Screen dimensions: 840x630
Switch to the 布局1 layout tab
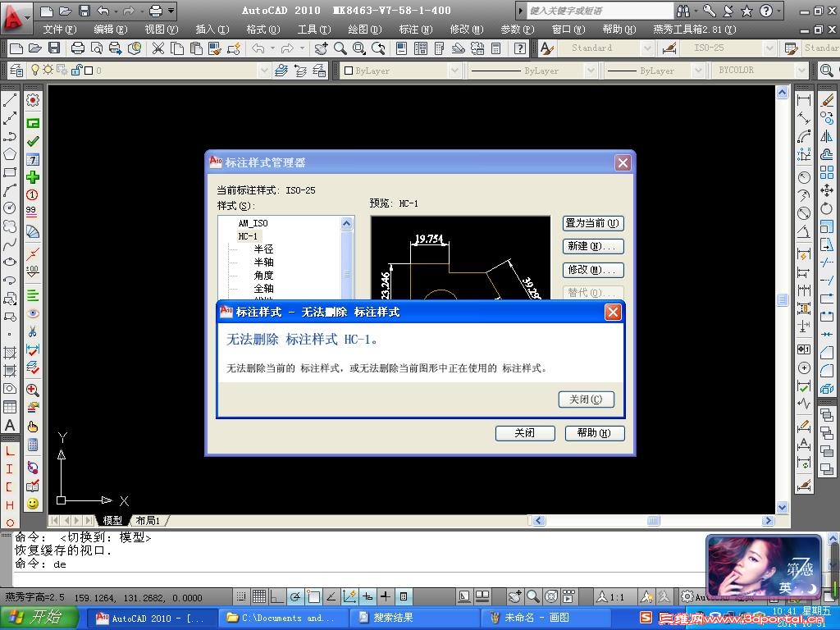click(x=148, y=520)
